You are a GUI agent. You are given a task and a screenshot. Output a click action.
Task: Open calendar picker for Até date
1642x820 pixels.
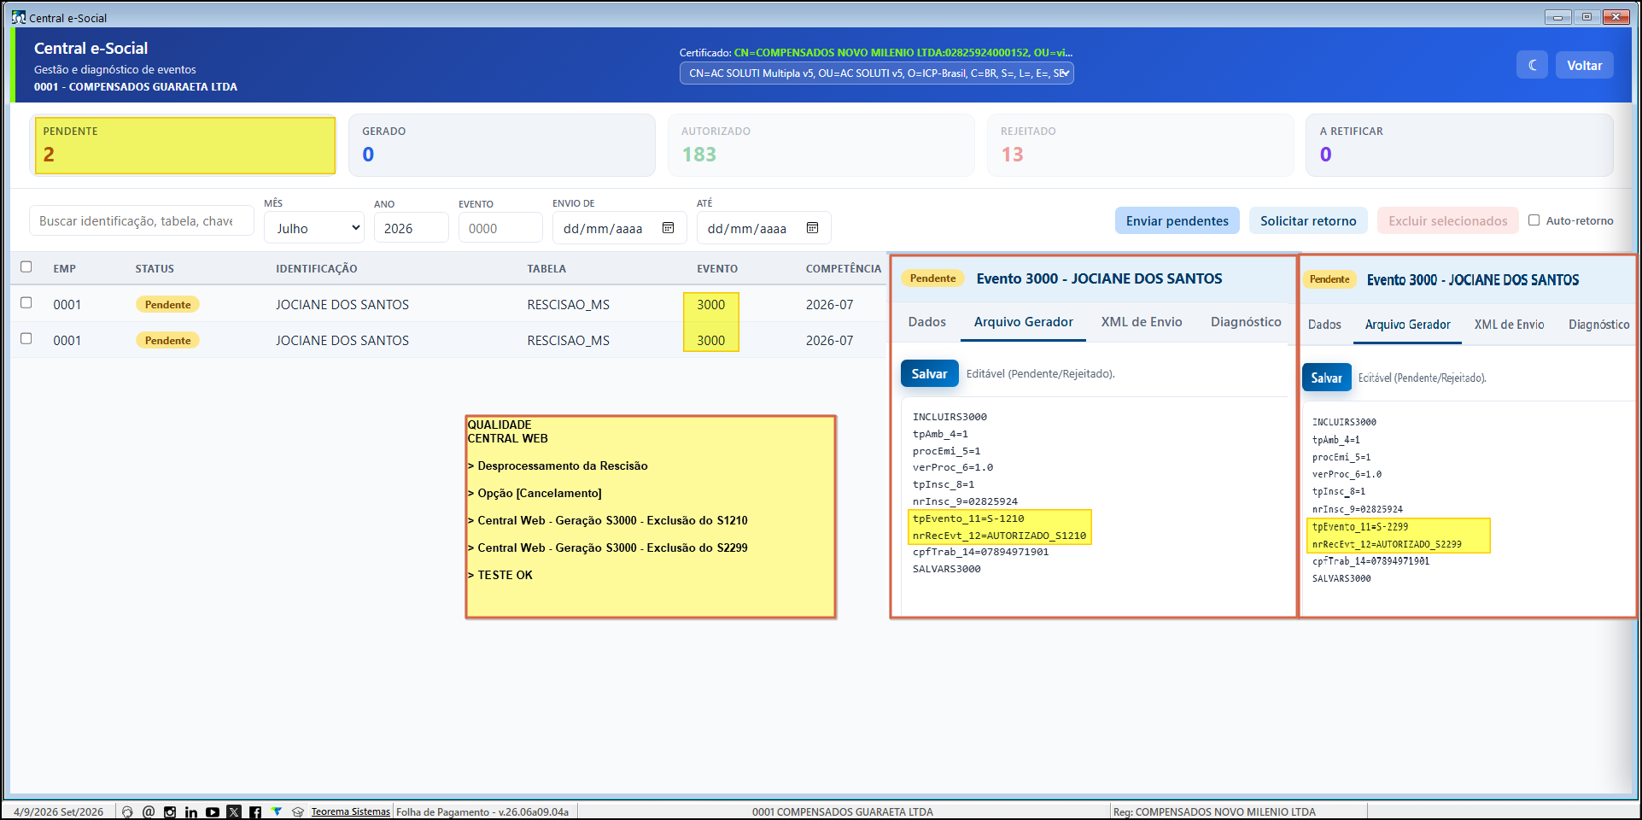(813, 228)
